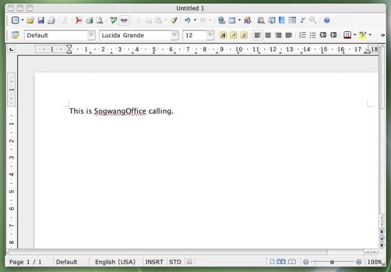Click English (USA) language in status bar
This screenshot has height=272, width=391.
click(115, 262)
